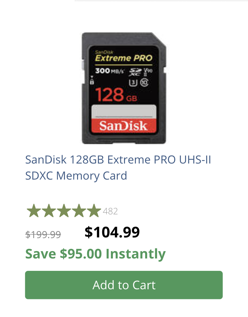Click the crossed-out $199.99 original price
Screen dimensions: 248x317
pyautogui.click(x=43, y=235)
